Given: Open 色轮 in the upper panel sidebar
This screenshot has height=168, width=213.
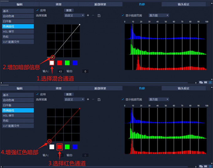Looking at the screenshot, I should pyautogui.click(x=18, y=37).
